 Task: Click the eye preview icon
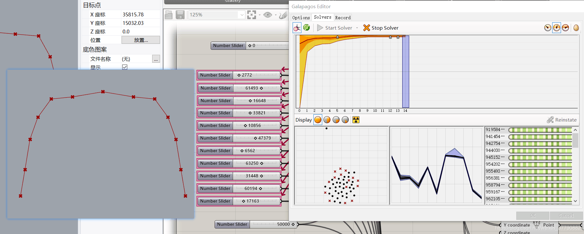(268, 15)
